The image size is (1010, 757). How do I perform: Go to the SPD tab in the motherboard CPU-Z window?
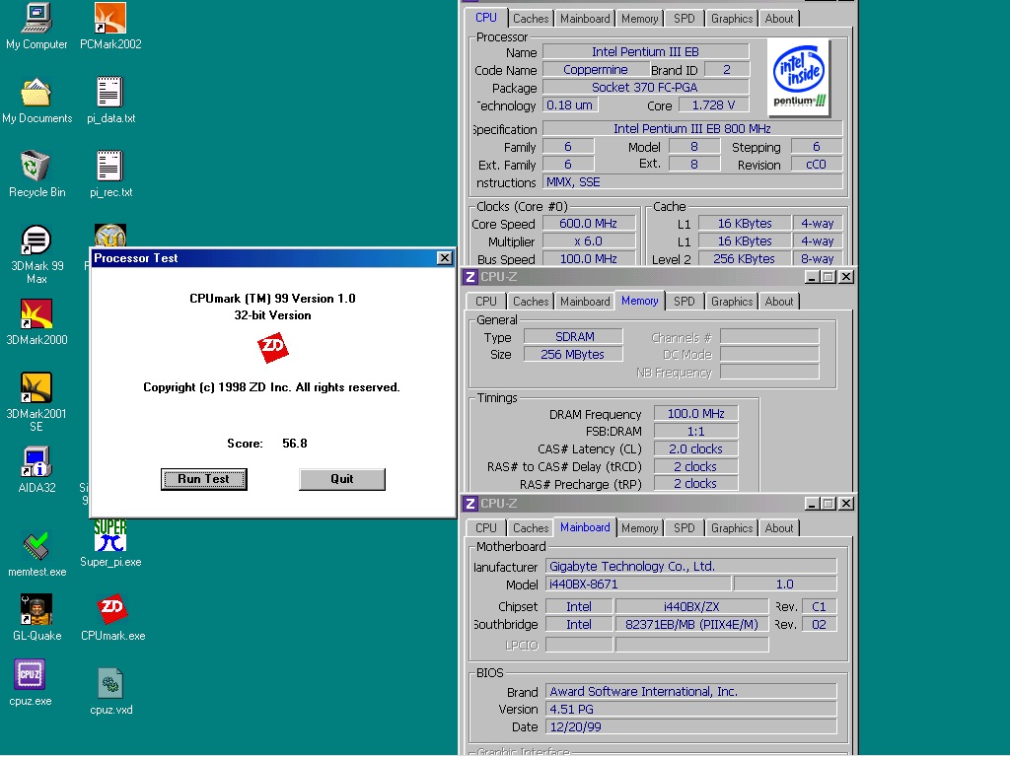coord(685,528)
